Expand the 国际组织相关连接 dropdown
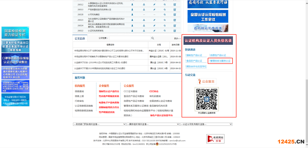The width and height of the screenshot is (308, 148). pos(153,124)
